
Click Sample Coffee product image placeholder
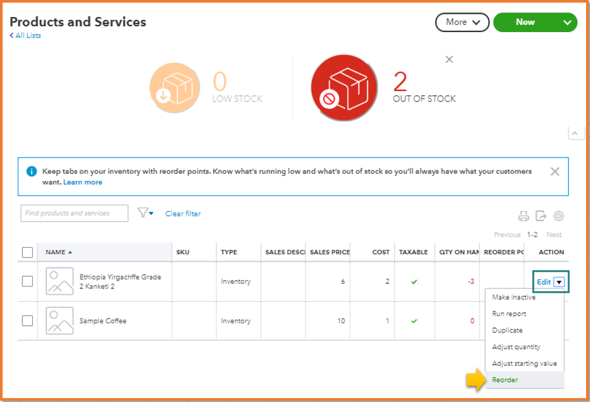(60, 321)
